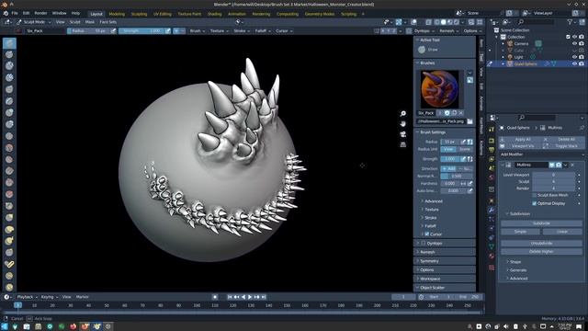Hide Quad Sphere via eye icon

tap(574, 63)
